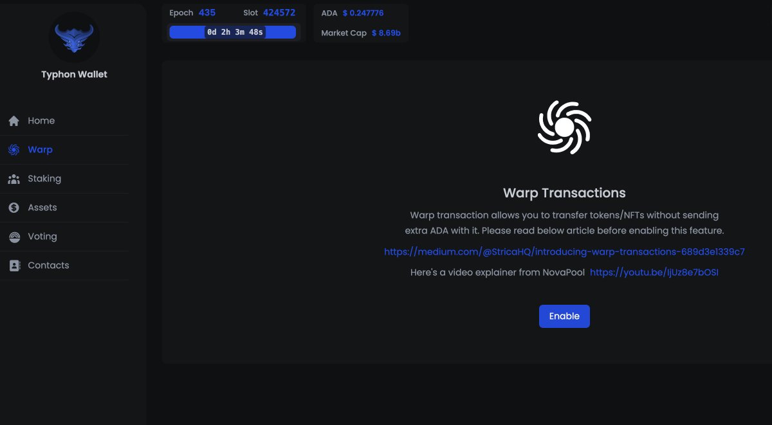This screenshot has height=425, width=772.
Task: Click the Enable button
Action: [x=564, y=316]
